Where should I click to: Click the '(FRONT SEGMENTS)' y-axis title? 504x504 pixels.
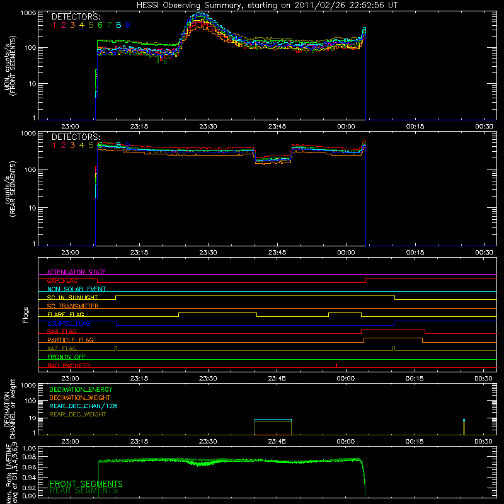tap(13, 66)
